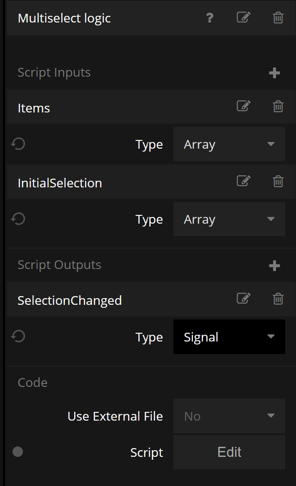
Task: Edit the Items input name
Action: point(243,107)
